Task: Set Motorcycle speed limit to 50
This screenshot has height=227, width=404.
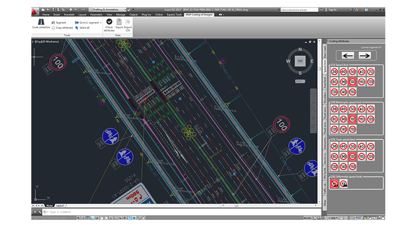Action: click(352, 109)
